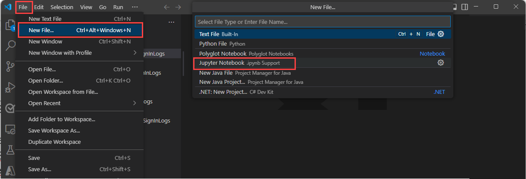Choose Save from the File menu

(x=80, y=158)
